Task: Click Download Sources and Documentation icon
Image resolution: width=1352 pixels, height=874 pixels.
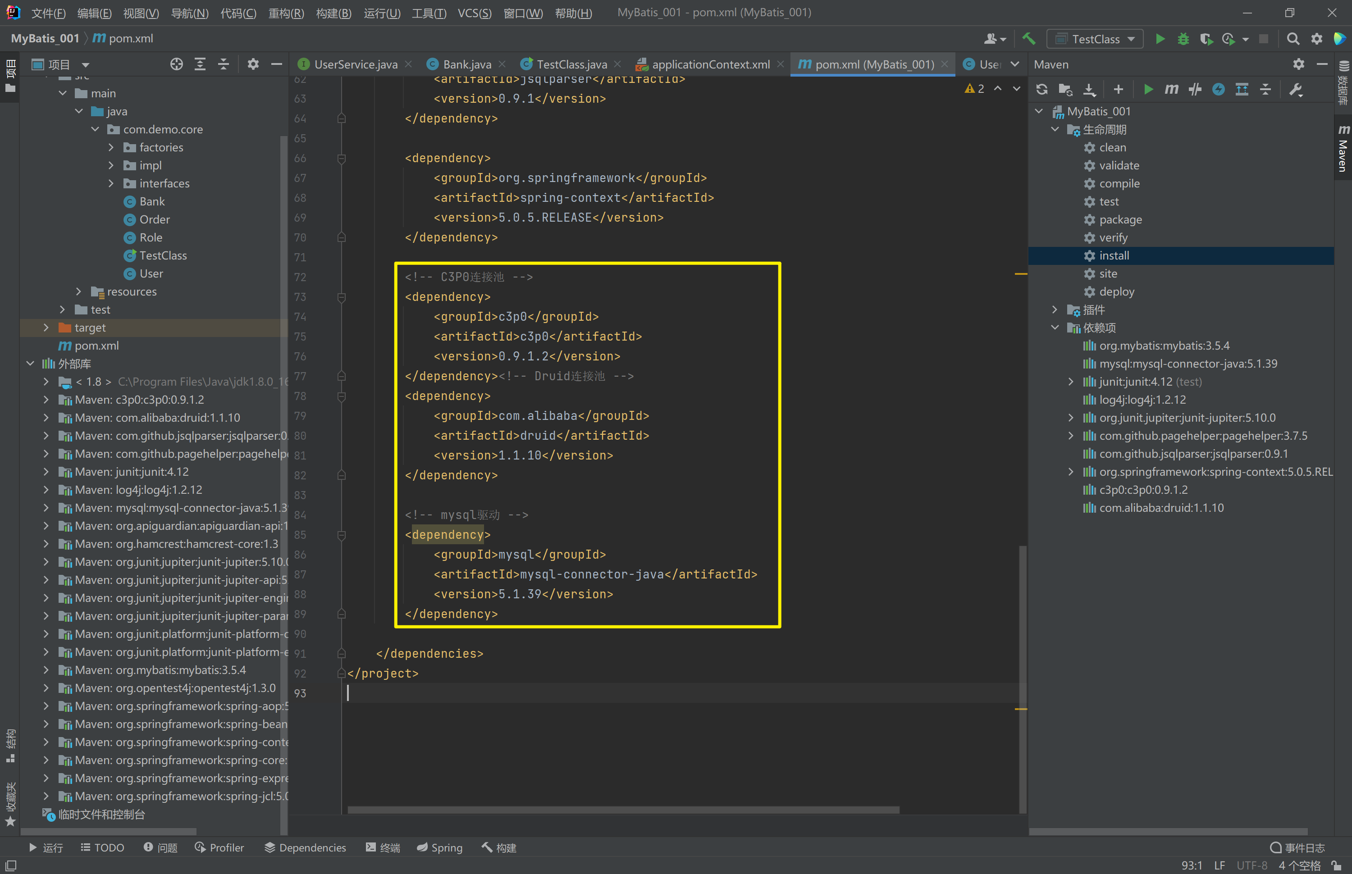Action: [x=1089, y=89]
